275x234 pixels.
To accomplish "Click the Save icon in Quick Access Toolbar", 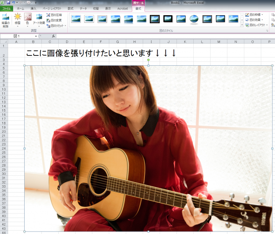I will click(x=8, y=2).
